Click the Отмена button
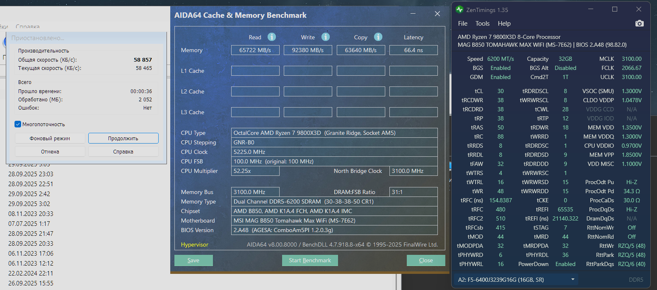Image resolution: width=657 pixels, height=290 pixels. click(50, 151)
